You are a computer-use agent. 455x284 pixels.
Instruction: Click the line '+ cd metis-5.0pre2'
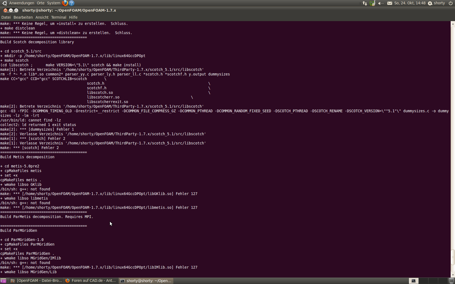pos(20,166)
